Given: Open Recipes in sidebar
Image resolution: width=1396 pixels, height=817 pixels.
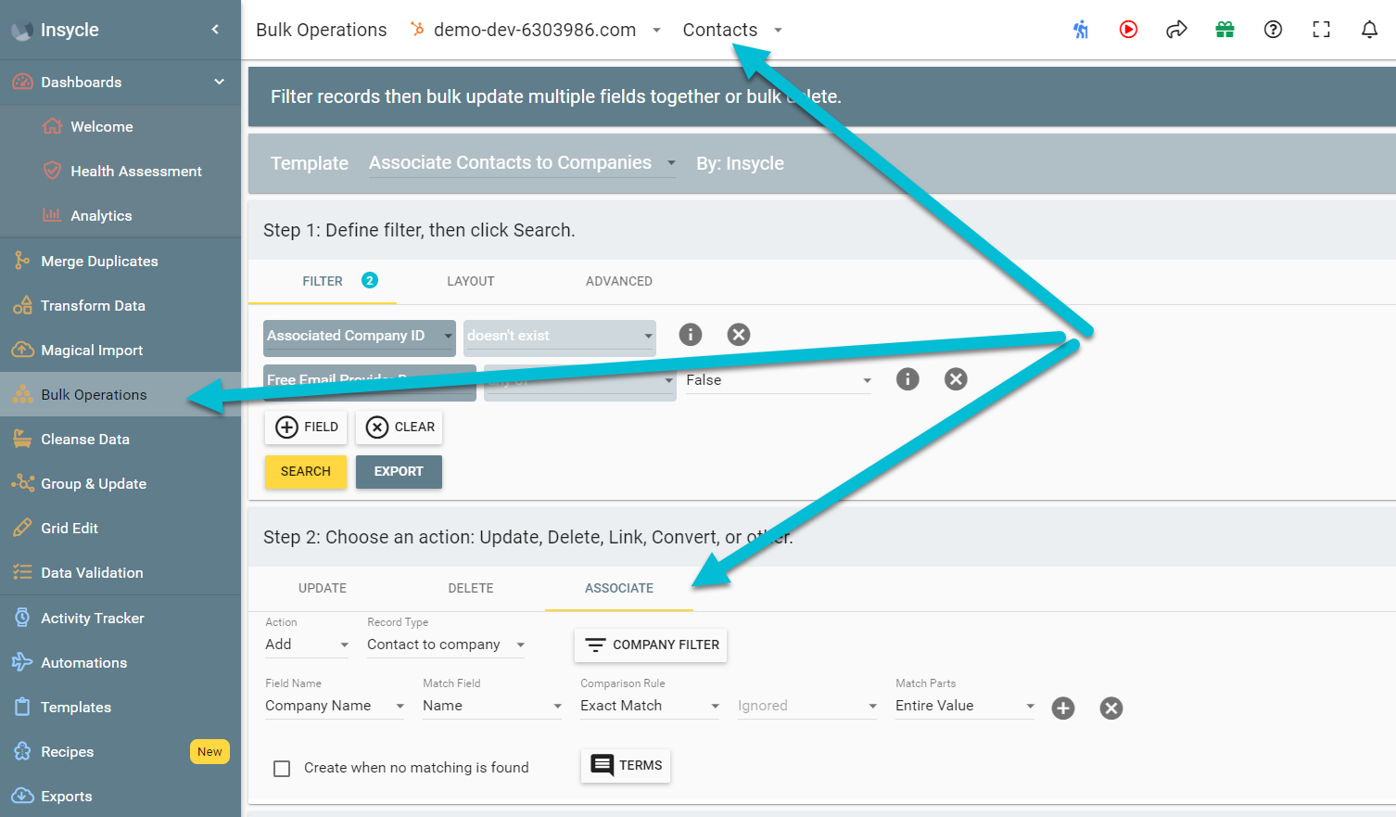Looking at the screenshot, I should click(121, 752).
